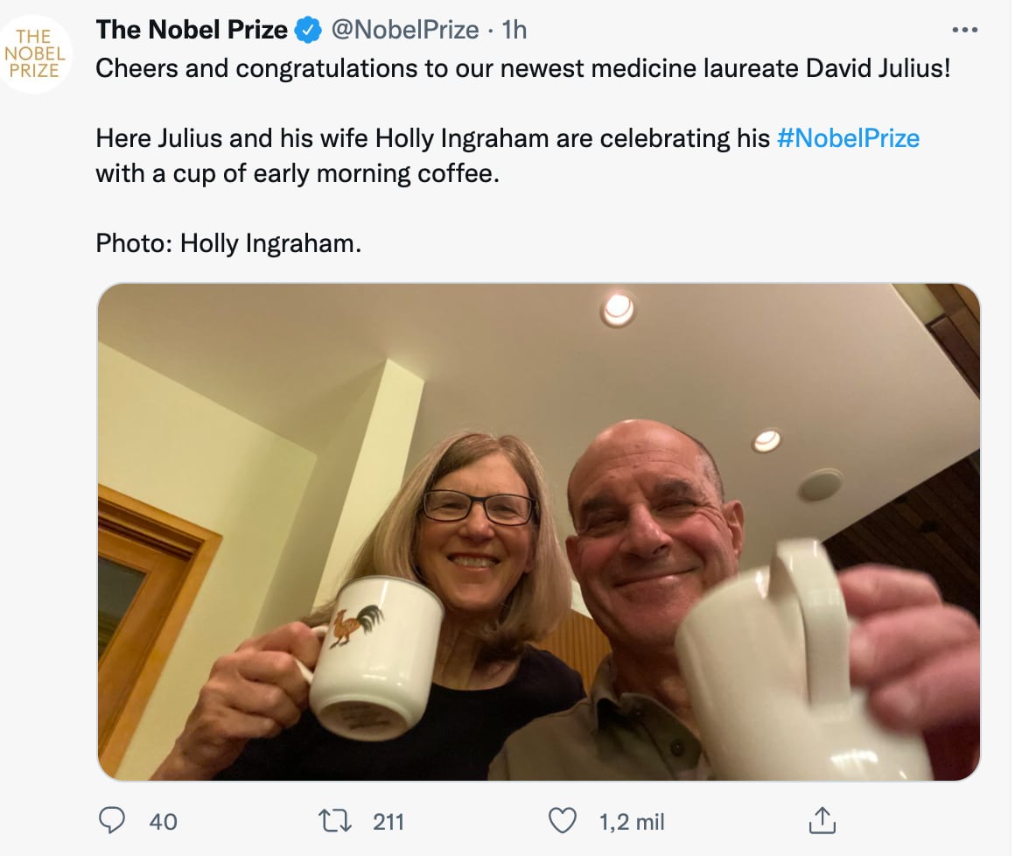1022x856 pixels.
Task: Click the "Cheers and congratulations" tweet text line
Action: 521,68
